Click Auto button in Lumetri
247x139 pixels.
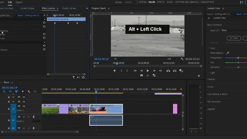tap(234, 38)
